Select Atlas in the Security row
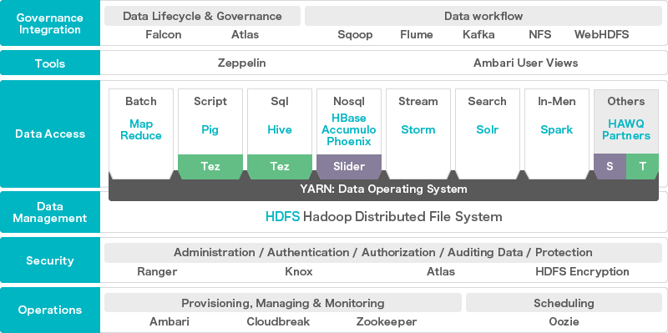 pyautogui.click(x=441, y=272)
